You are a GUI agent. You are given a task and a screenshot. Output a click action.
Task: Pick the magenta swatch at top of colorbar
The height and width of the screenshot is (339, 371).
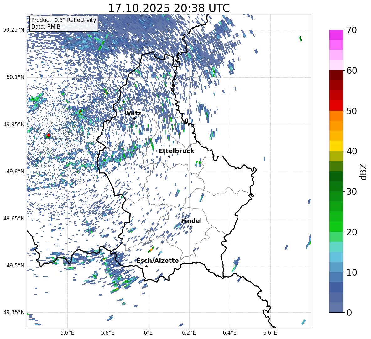pos(336,35)
